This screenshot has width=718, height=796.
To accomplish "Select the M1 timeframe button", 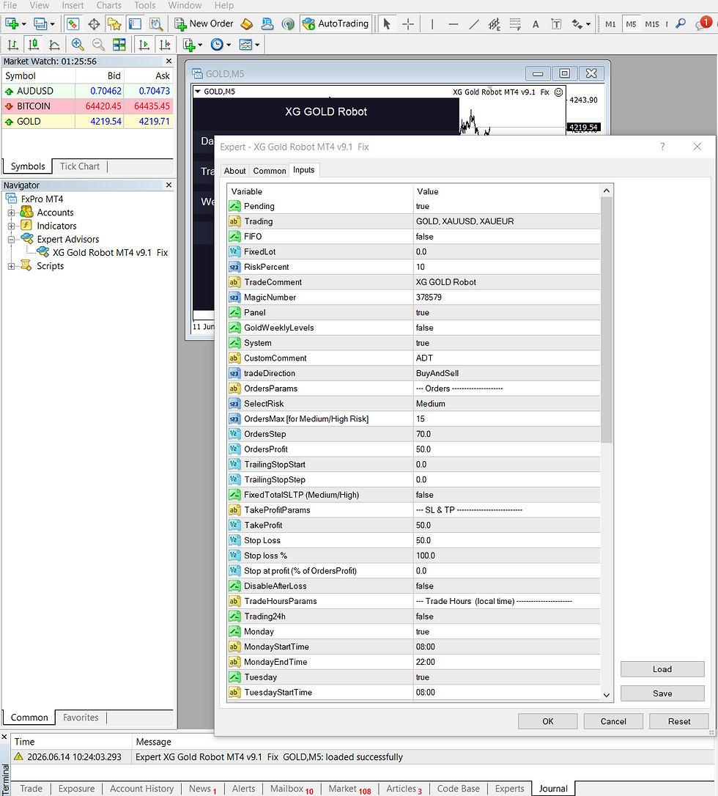I will click(610, 24).
